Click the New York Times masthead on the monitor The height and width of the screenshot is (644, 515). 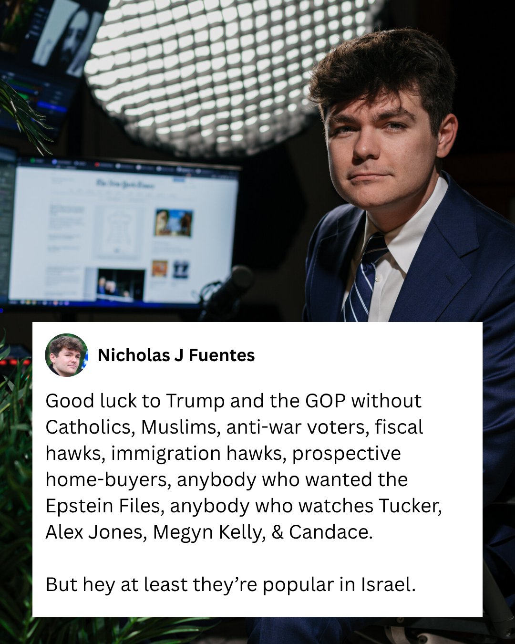[x=125, y=185]
